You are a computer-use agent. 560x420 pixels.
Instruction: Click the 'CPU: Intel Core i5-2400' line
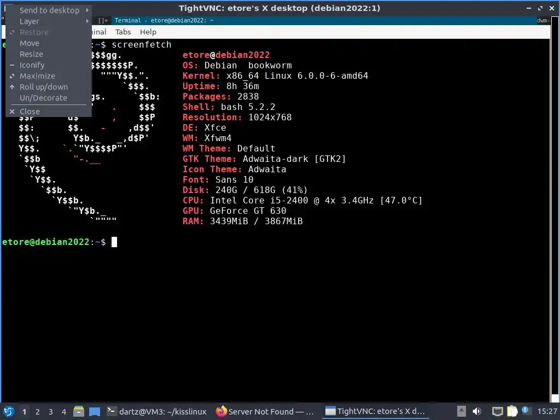pyautogui.click(x=302, y=200)
